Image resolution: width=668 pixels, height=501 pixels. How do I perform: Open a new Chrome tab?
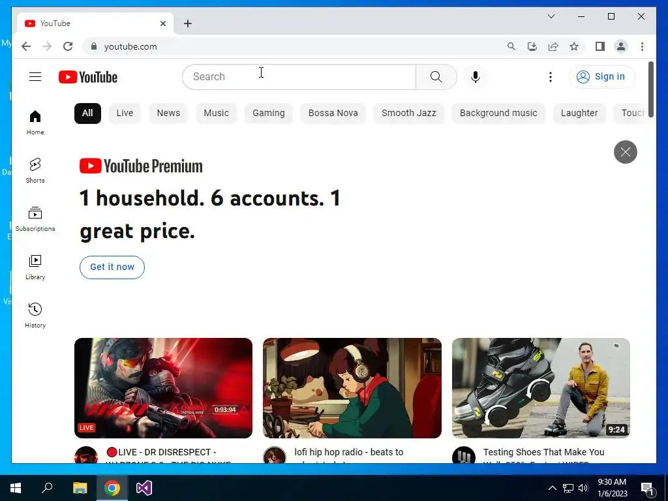(x=188, y=23)
